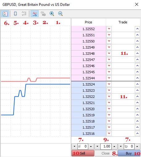Click blue up arrow at price 1.32516

click(x=137, y=133)
